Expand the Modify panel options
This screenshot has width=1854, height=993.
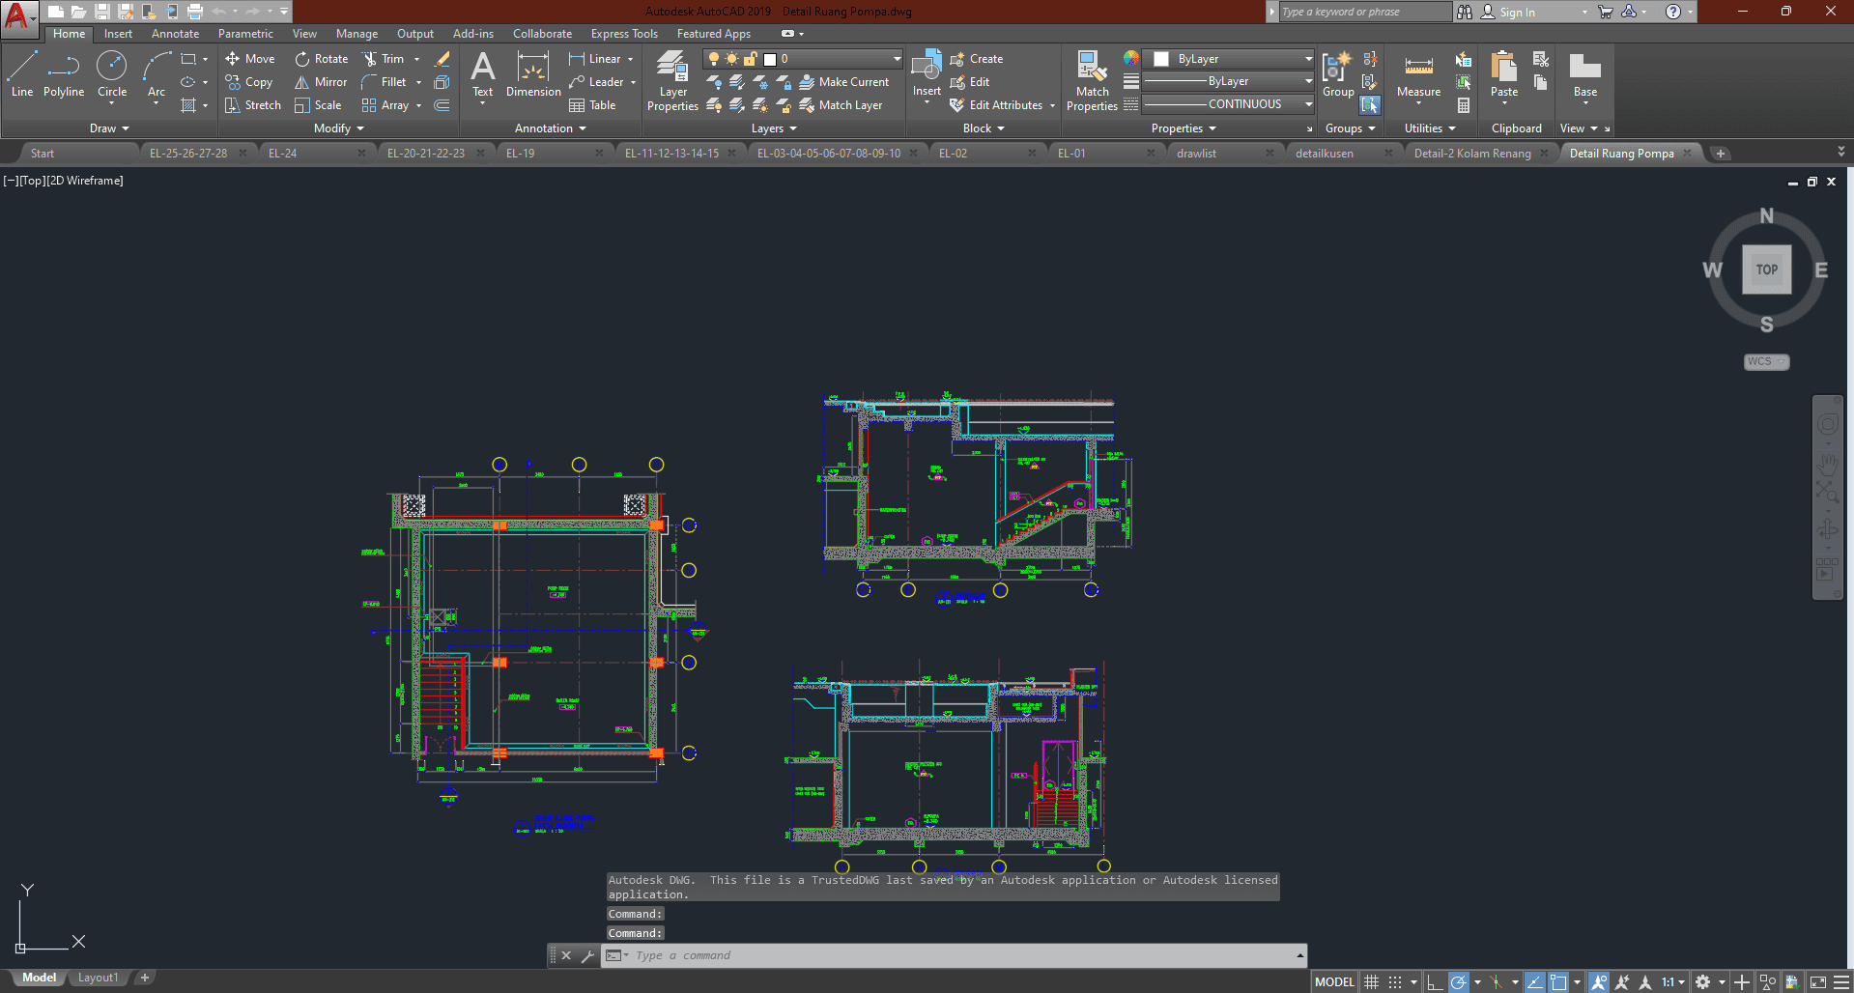[x=339, y=128]
